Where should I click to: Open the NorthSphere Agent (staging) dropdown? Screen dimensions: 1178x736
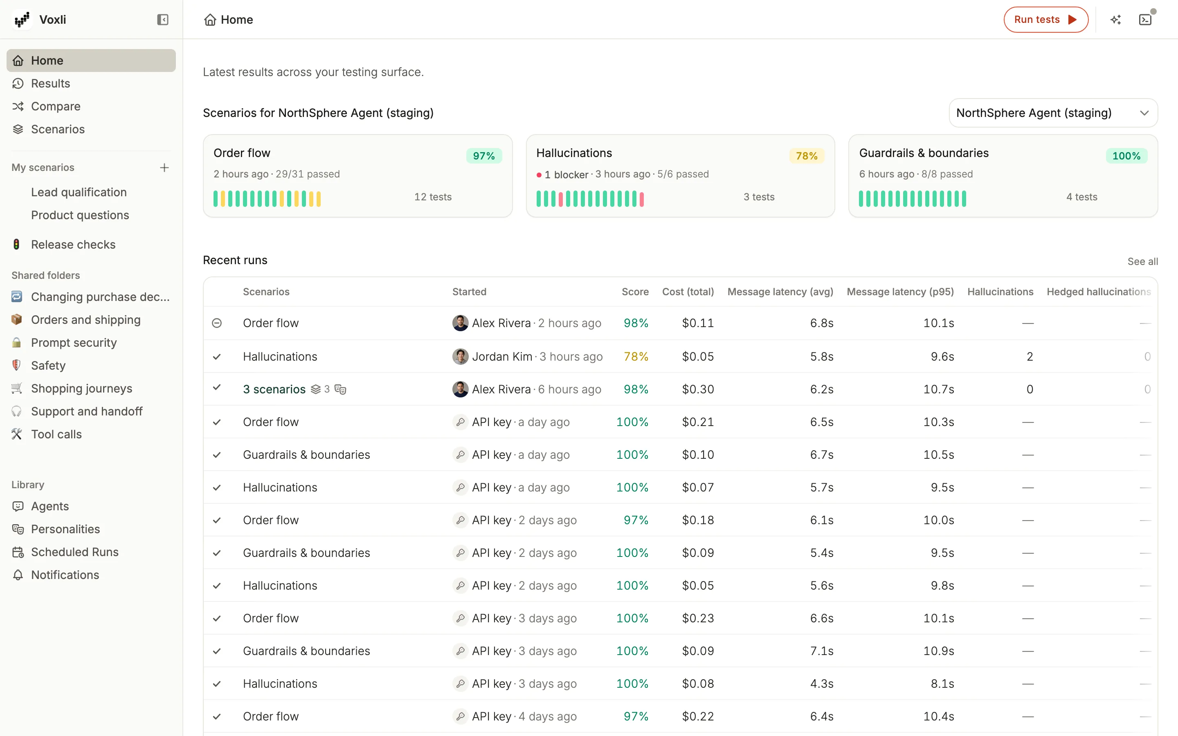click(x=1053, y=113)
